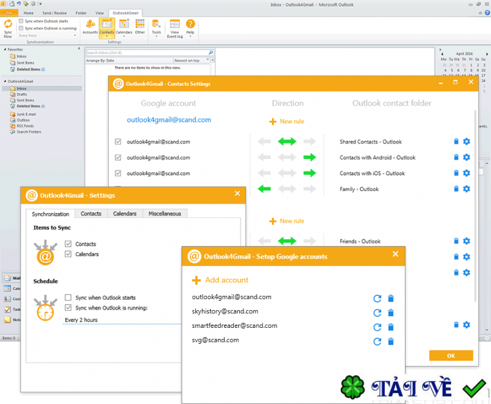Screen dimensions: 491x404
Task: Open settings gear for Shared Contacts rule
Action: [466, 142]
